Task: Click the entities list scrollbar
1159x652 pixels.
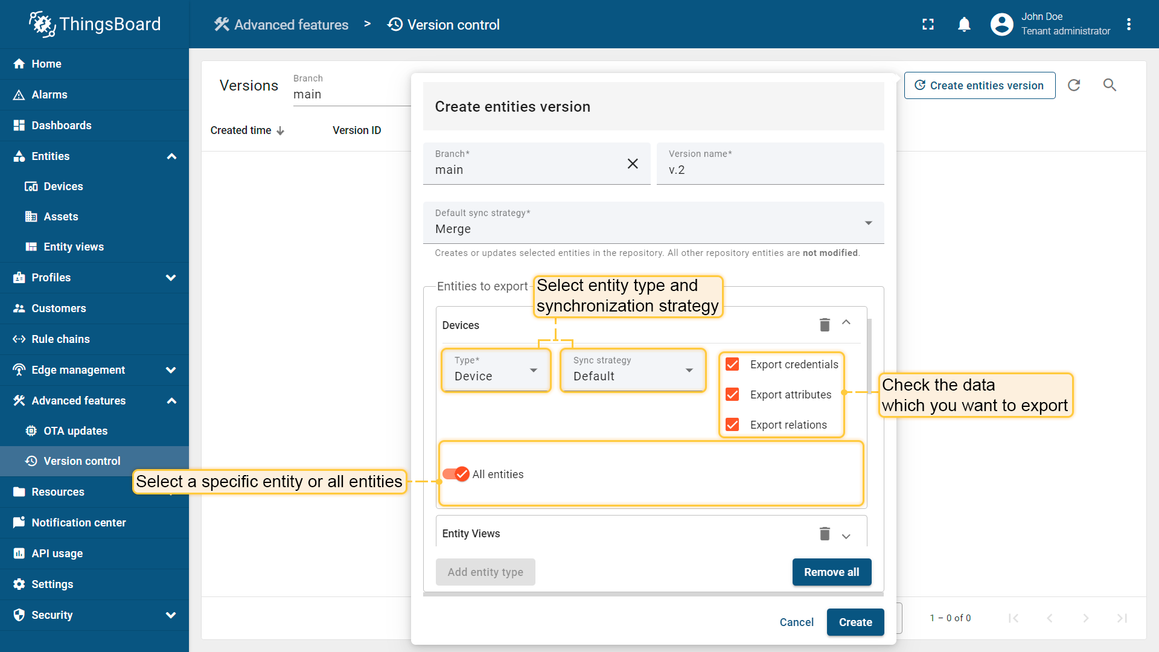Action: click(x=869, y=356)
